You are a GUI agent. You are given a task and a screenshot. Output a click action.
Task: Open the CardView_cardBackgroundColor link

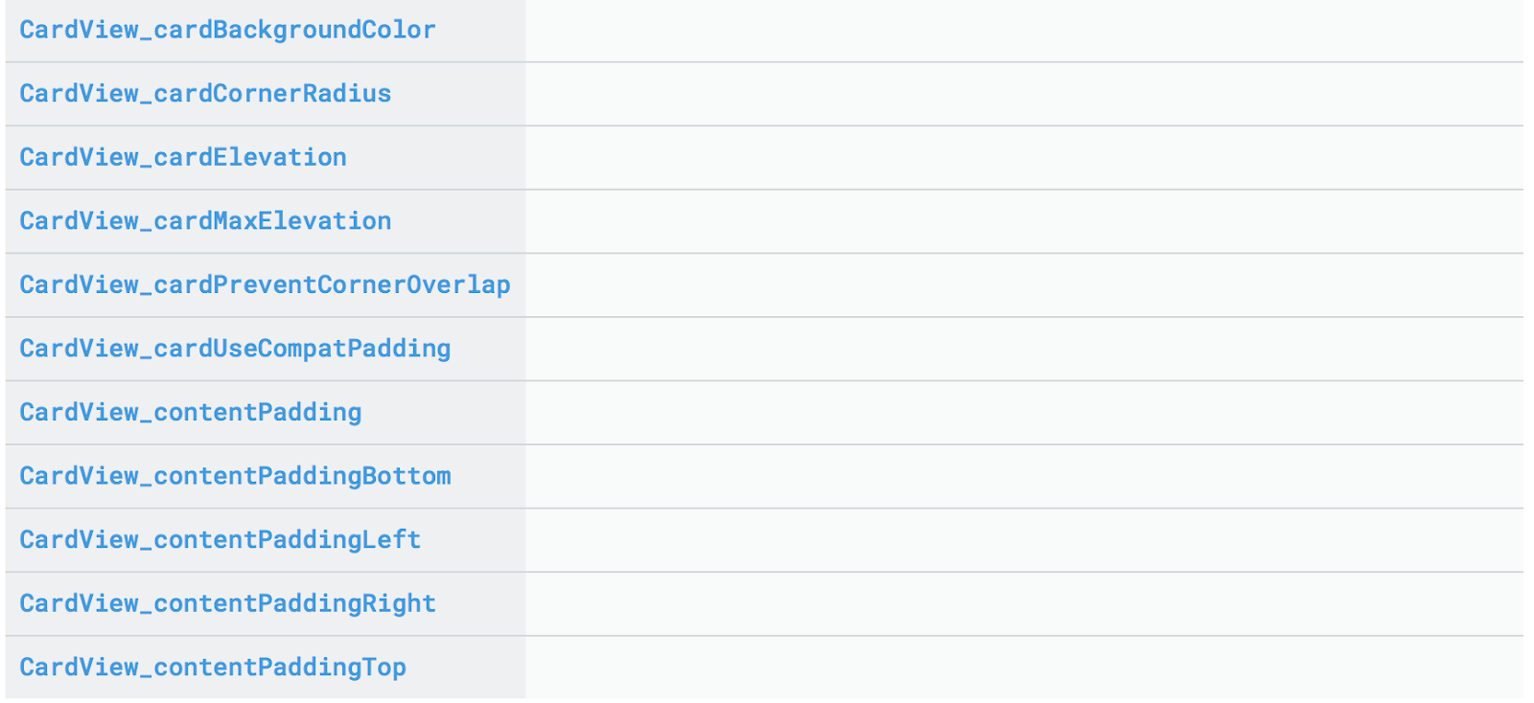[227, 31]
